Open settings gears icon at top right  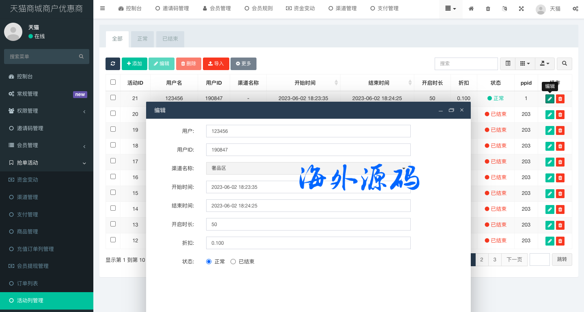(x=575, y=9)
